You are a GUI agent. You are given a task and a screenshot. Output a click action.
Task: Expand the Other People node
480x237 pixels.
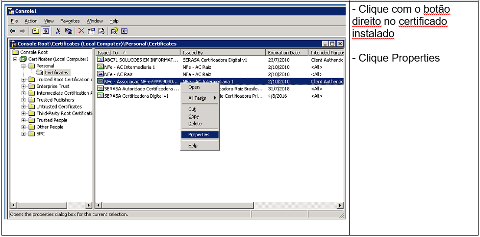[x=23, y=127]
